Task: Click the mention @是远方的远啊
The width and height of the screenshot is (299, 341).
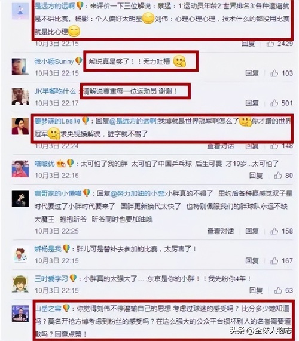Action: [x=133, y=121]
